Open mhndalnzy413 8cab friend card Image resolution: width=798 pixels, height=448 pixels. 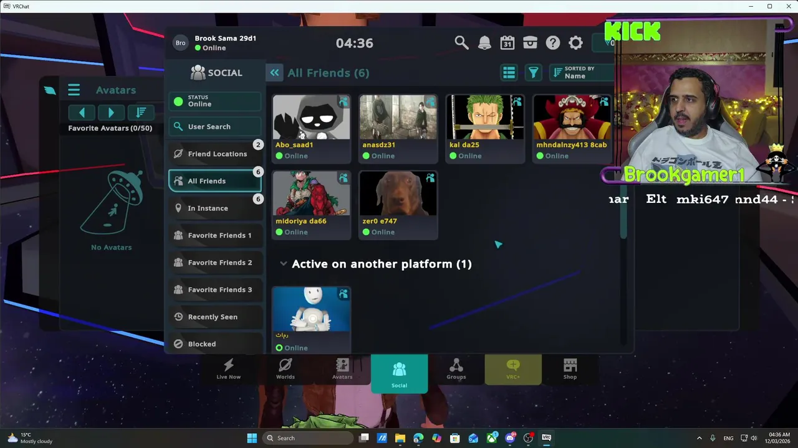coord(572,129)
